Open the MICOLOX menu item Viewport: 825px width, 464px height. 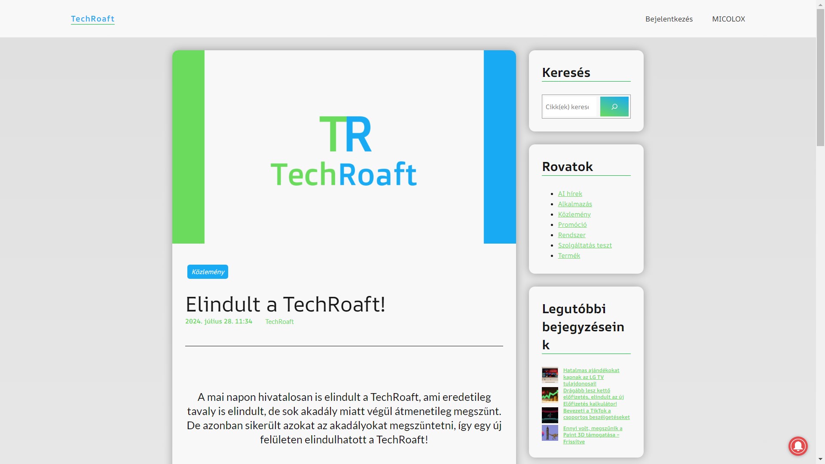(728, 19)
